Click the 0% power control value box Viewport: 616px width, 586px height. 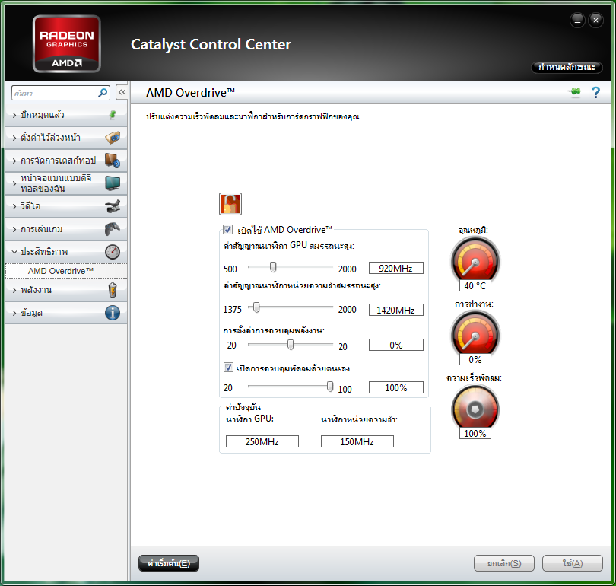click(396, 345)
